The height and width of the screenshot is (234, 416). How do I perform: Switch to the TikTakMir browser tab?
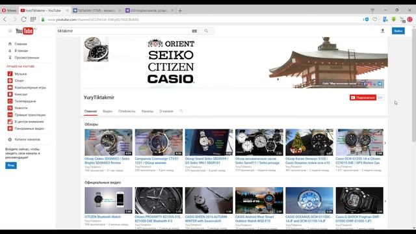pyautogui.click(x=97, y=10)
